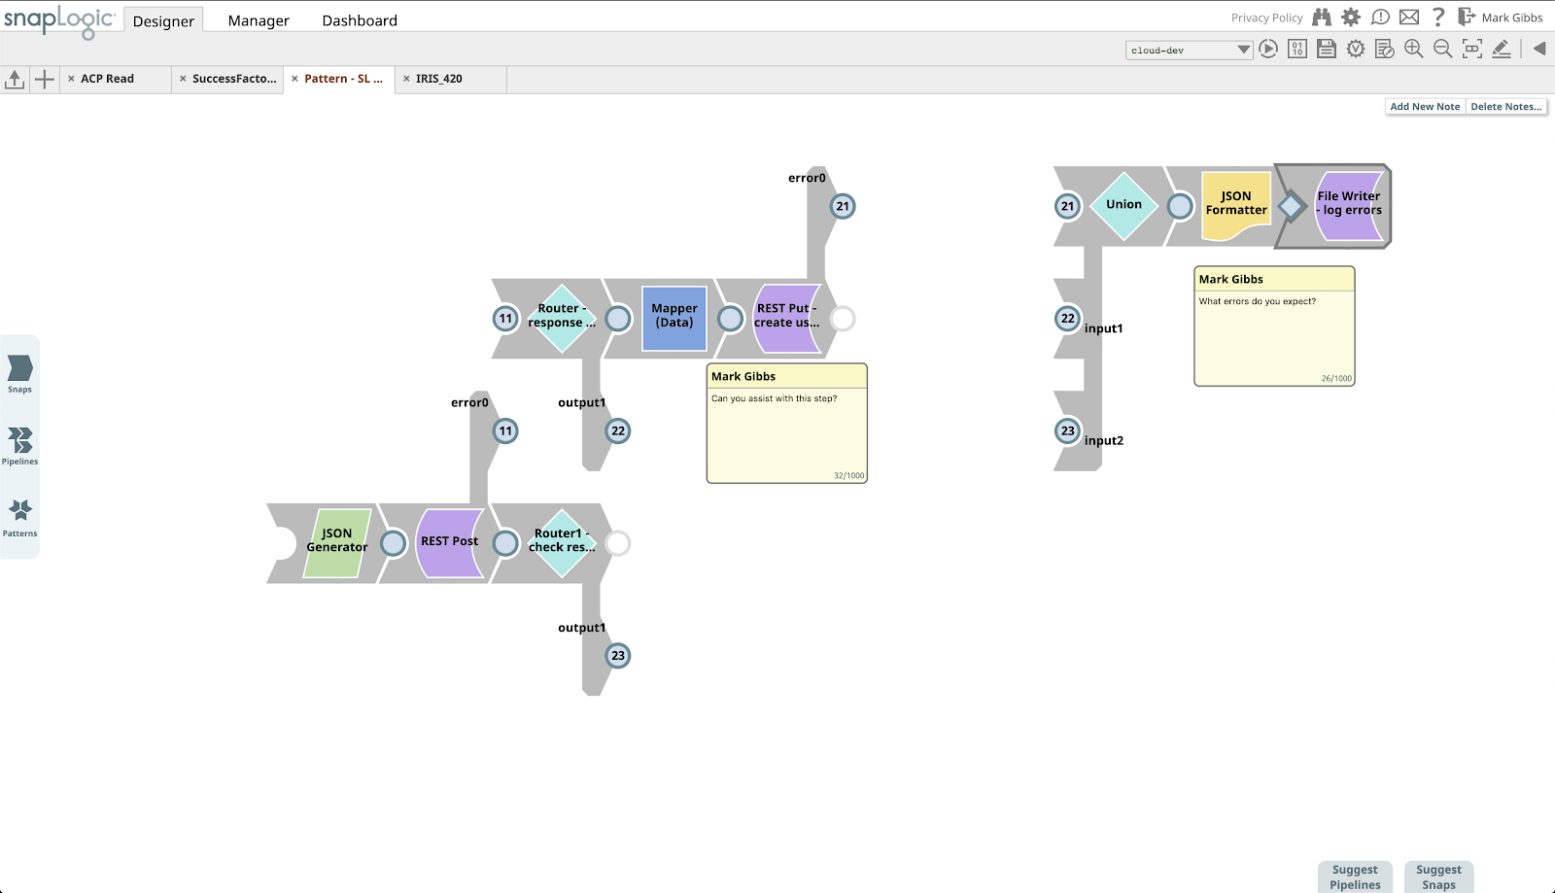This screenshot has height=893, width=1555.
Task: Click the error0 link circle 21
Action: [x=843, y=206]
